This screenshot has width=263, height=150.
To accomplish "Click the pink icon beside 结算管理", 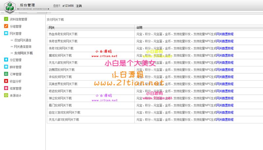I will tap(6, 88).
